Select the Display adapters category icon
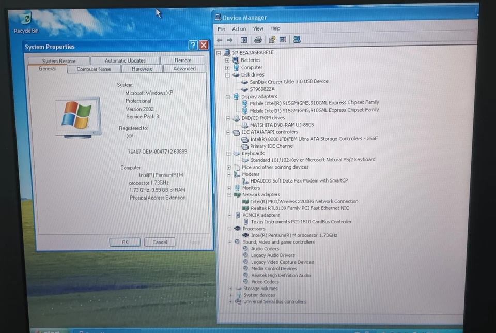The width and height of the screenshot is (496, 333). (236, 97)
